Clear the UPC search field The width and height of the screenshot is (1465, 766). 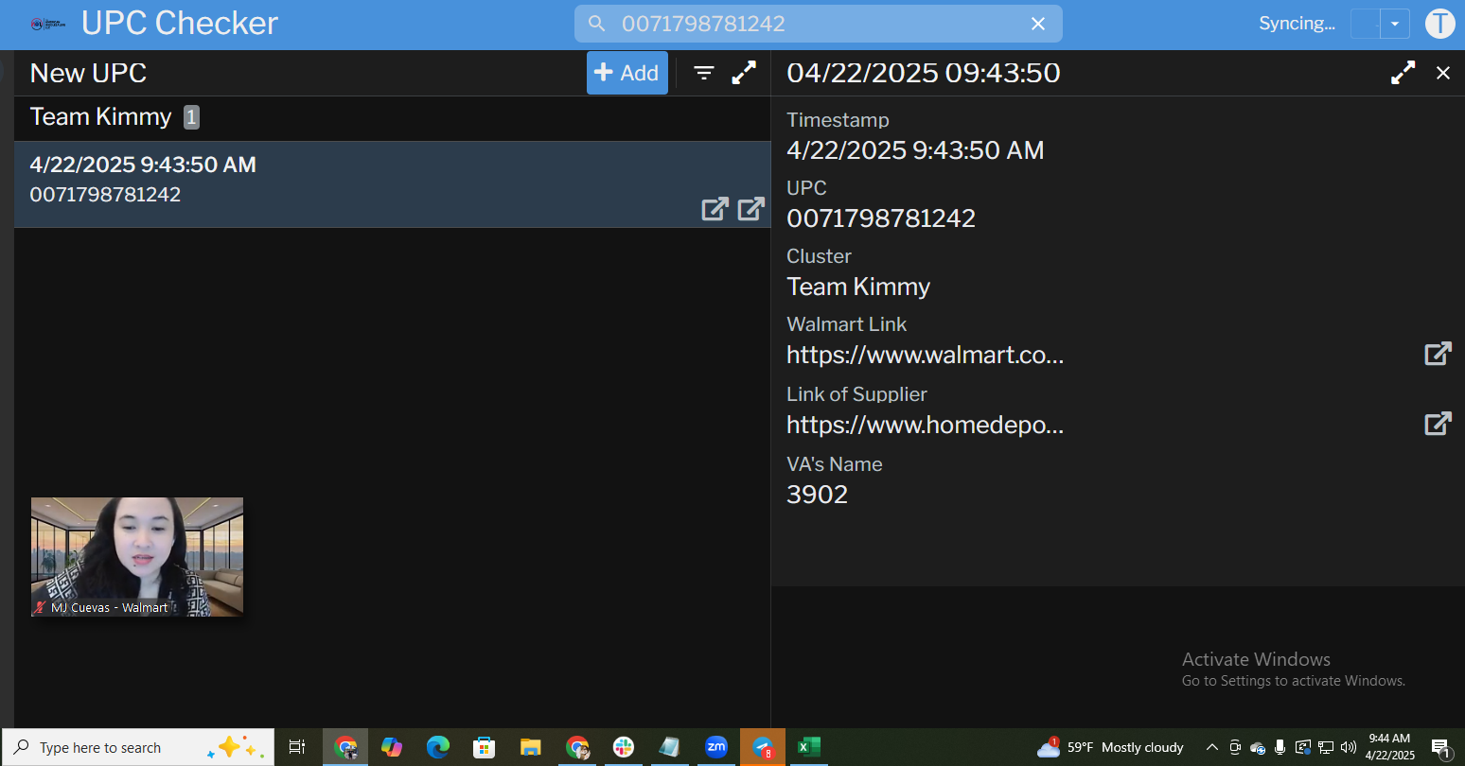pos(1038,24)
